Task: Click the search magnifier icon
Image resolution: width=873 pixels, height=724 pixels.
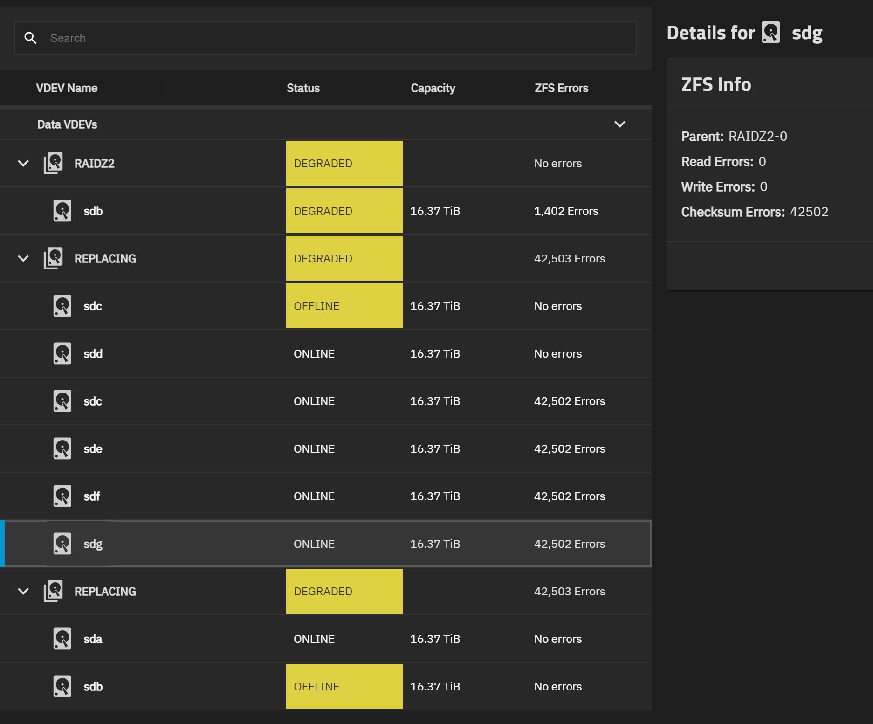Action: tap(31, 38)
